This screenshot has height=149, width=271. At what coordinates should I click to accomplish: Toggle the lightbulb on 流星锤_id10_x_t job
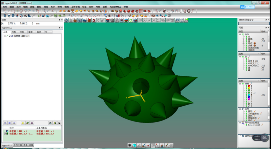(9, 36)
